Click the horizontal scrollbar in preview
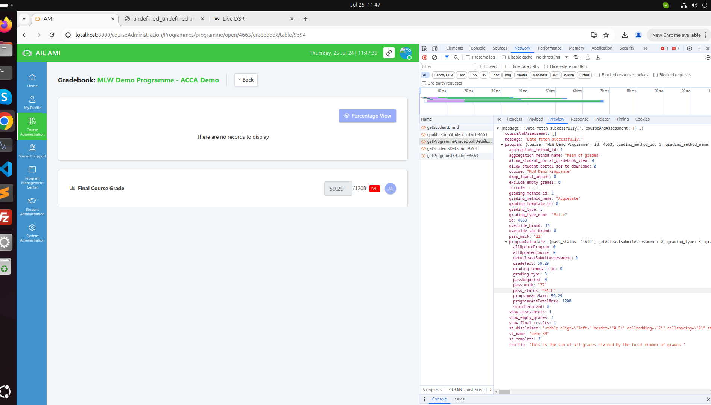711x405 pixels. pyautogui.click(x=504, y=392)
